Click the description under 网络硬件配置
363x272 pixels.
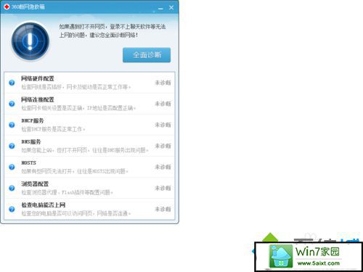coord(76,87)
